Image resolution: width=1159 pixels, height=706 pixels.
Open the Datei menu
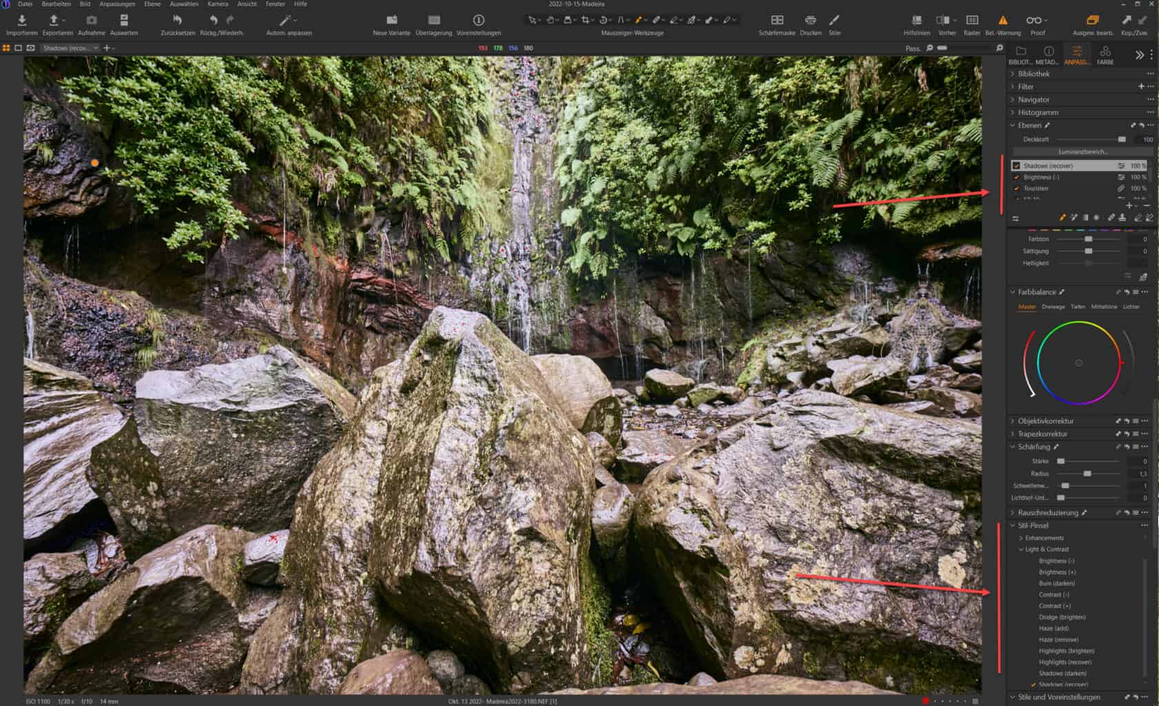pos(25,4)
